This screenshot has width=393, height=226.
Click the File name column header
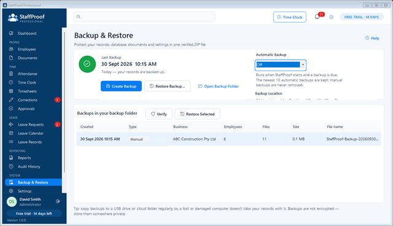(x=335, y=127)
